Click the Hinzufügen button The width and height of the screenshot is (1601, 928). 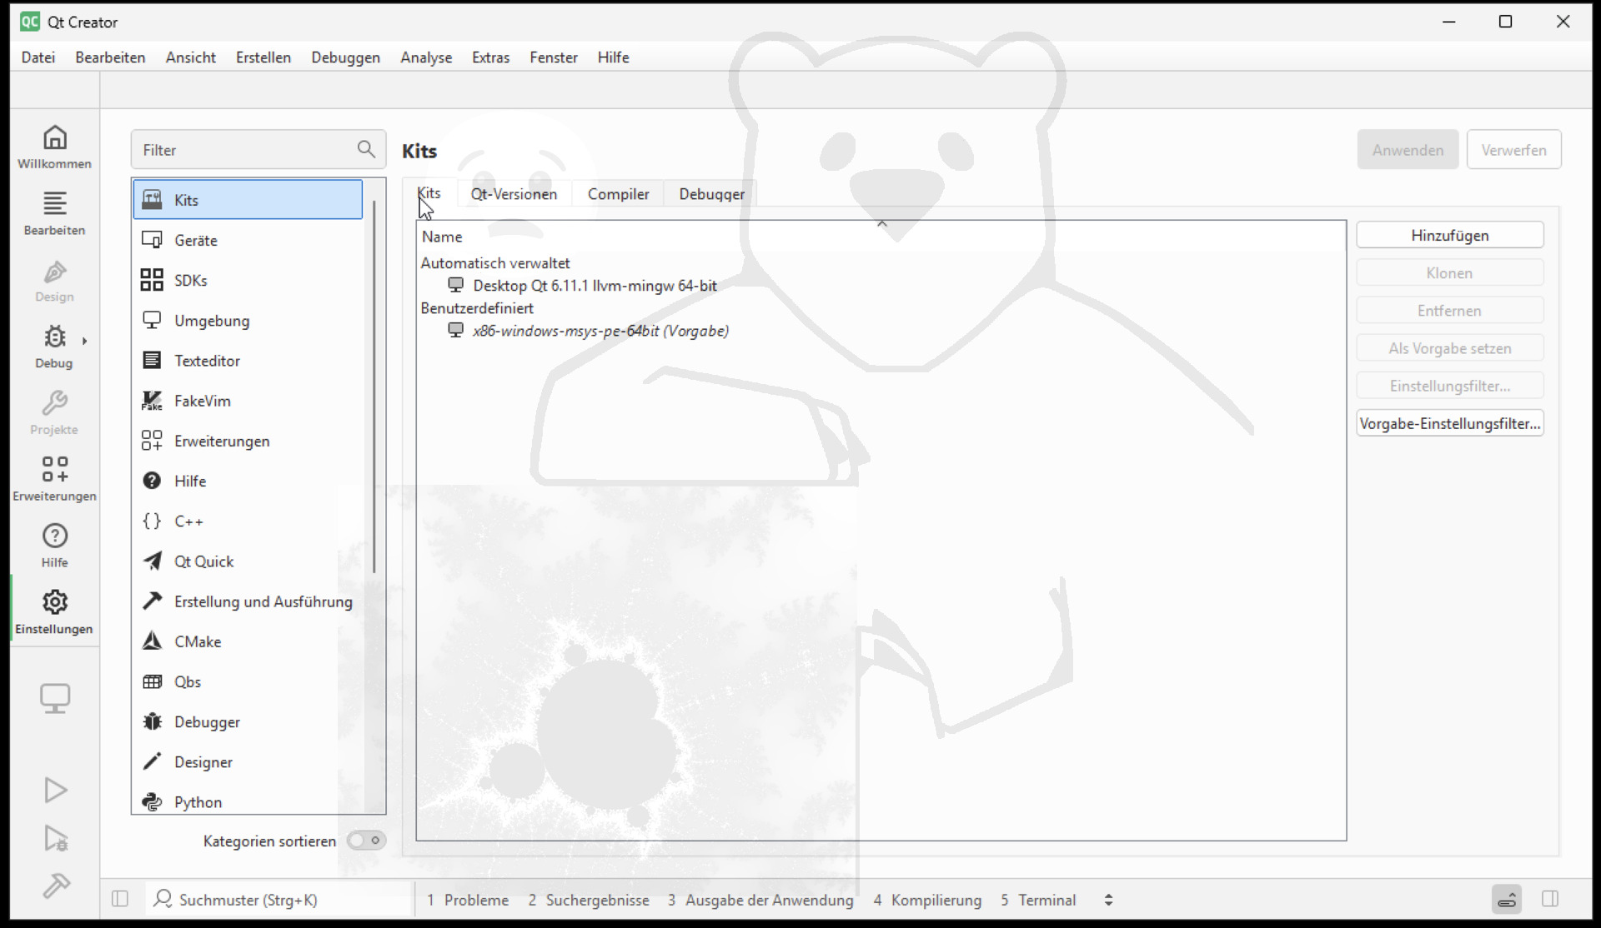click(1449, 235)
